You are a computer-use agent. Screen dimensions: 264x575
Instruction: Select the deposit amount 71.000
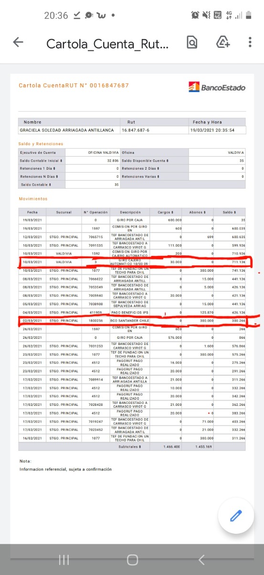pyautogui.click(x=207, y=422)
